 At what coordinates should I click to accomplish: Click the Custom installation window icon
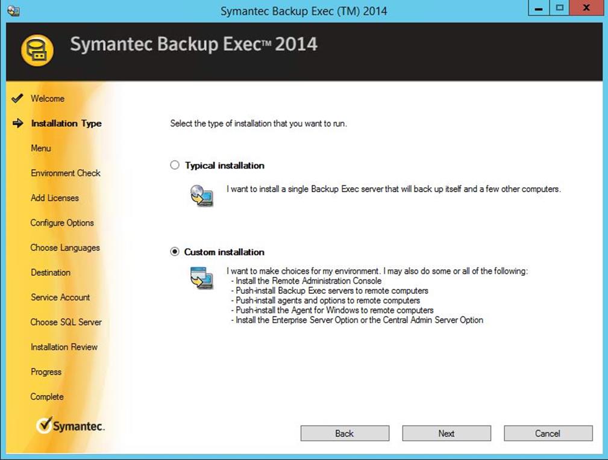pos(202,278)
